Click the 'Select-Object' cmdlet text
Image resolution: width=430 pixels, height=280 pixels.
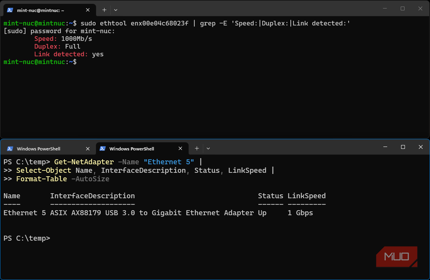click(x=44, y=170)
